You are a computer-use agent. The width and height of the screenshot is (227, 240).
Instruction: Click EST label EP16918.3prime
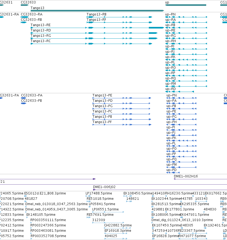pos(118,231)
